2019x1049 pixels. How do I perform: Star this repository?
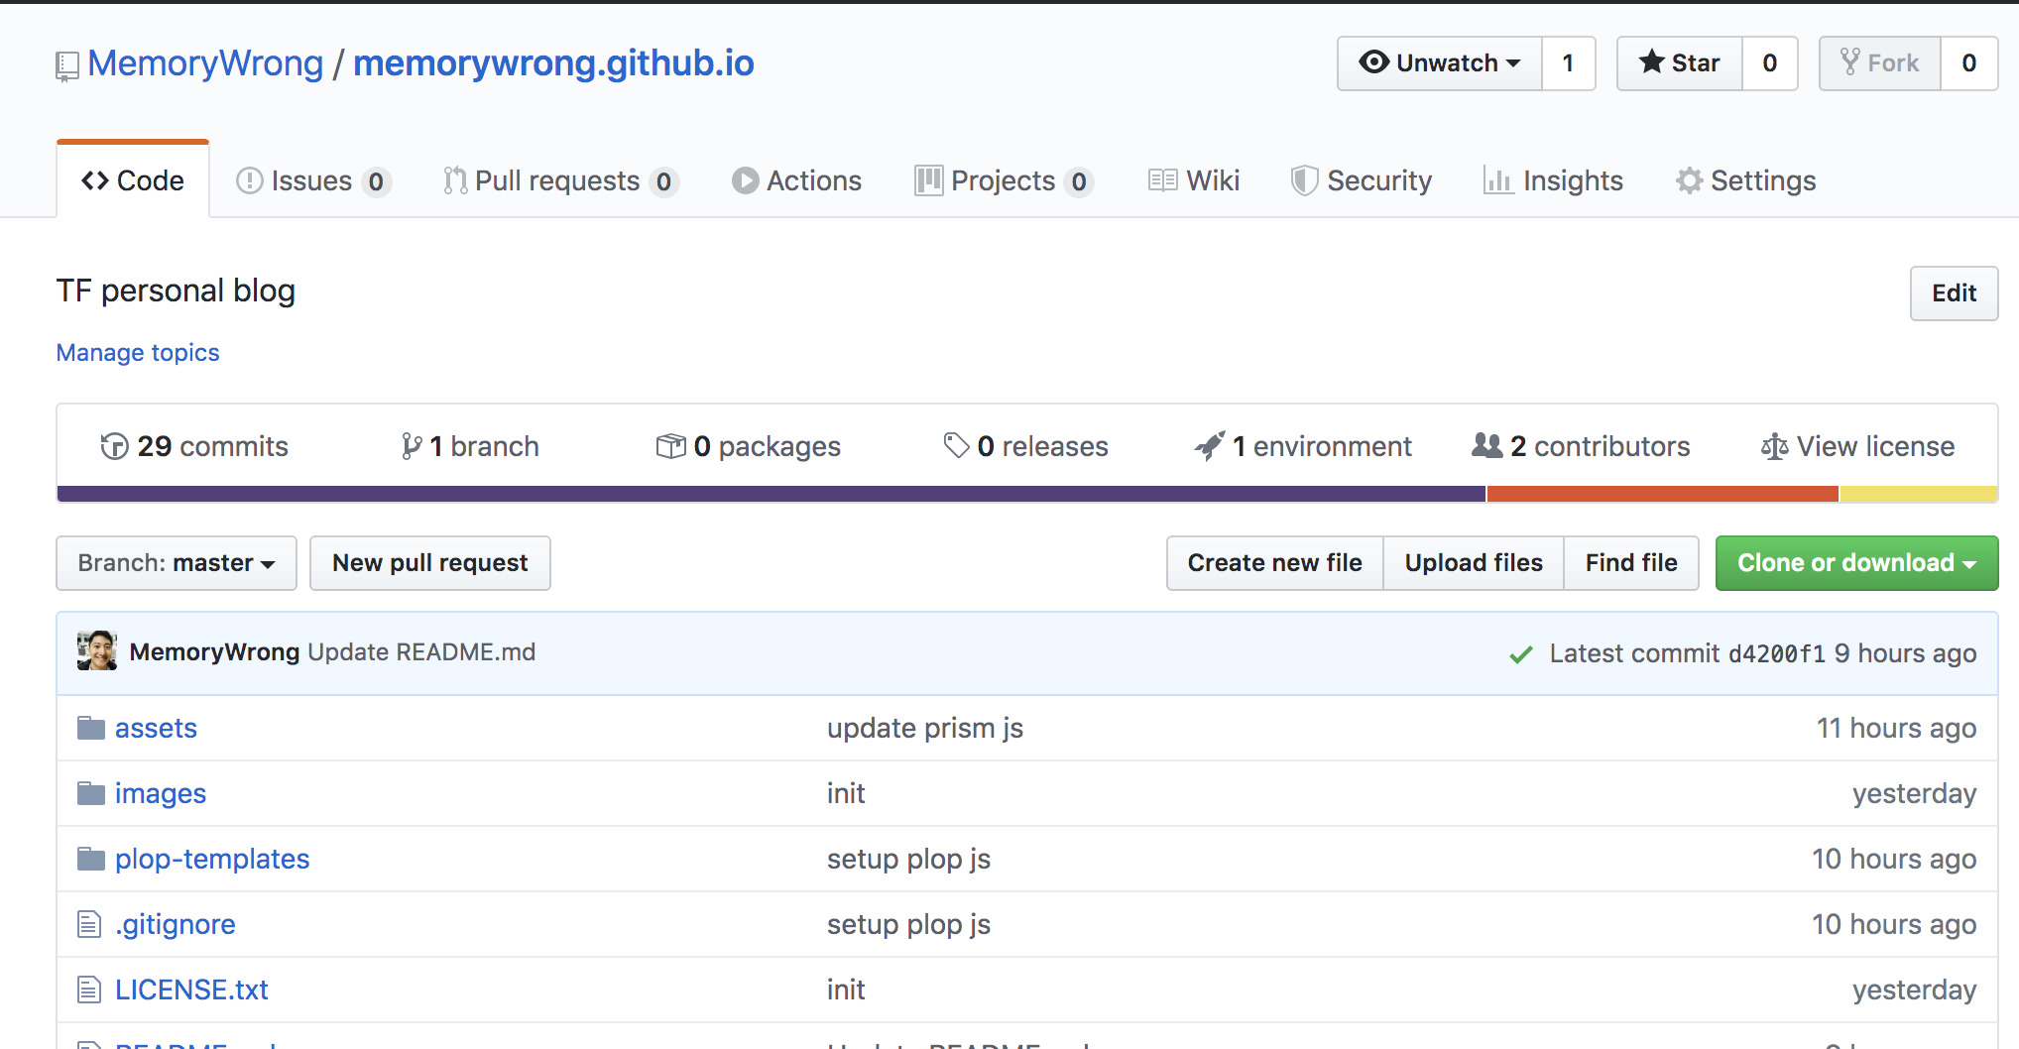(1680, 63)
